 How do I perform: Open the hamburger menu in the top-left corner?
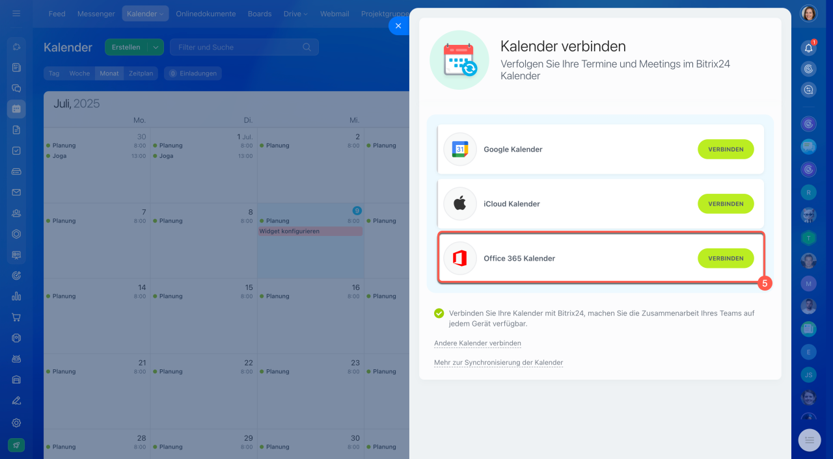pyautogui.click(x=16, y=14)
